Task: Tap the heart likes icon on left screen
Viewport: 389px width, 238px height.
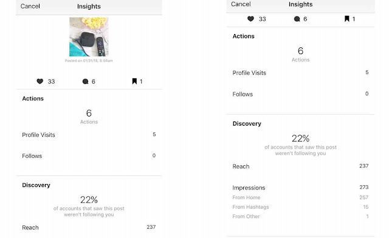Action: tap(40, 81)
